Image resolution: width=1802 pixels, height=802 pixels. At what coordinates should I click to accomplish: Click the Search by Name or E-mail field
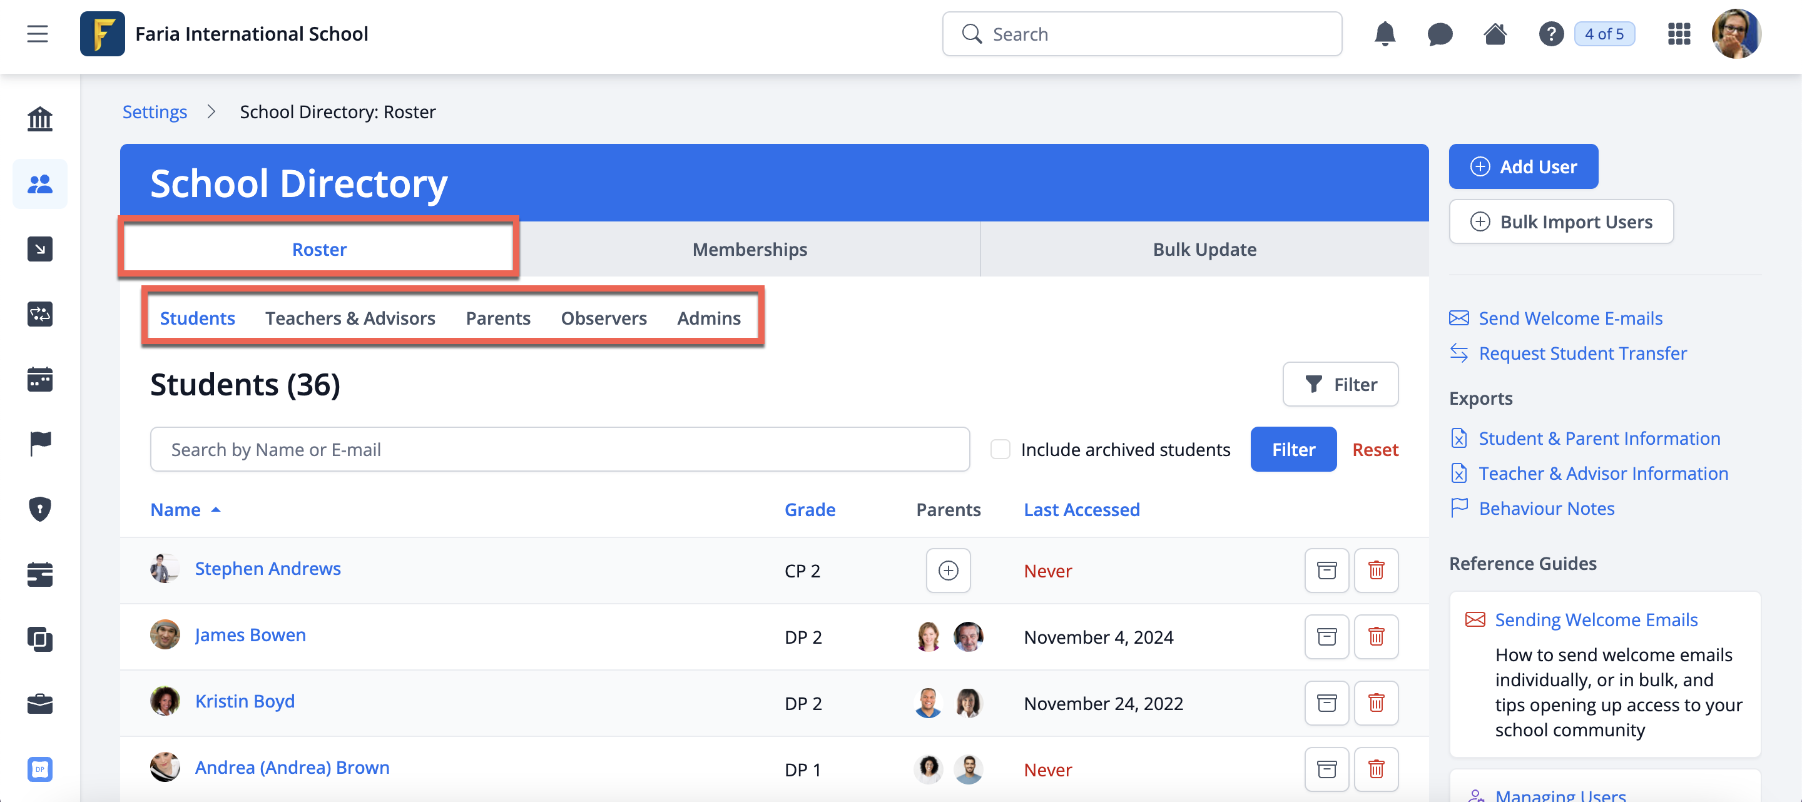pyautogui.click(x=559, y=450)
